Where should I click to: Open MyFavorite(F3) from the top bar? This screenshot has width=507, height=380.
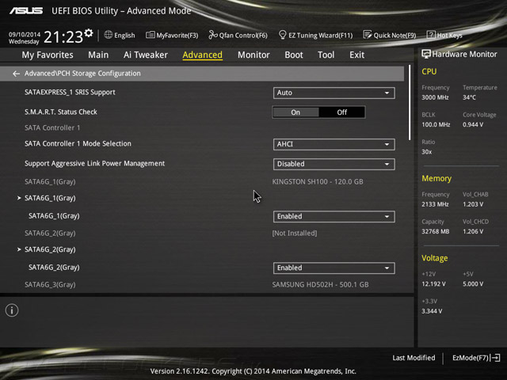(x=172, y=35)
